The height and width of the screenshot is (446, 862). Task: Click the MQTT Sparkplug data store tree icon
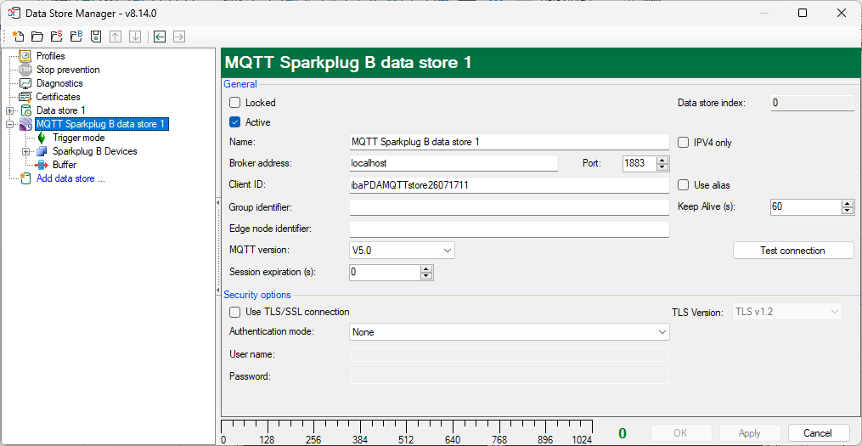pos(25,124)
